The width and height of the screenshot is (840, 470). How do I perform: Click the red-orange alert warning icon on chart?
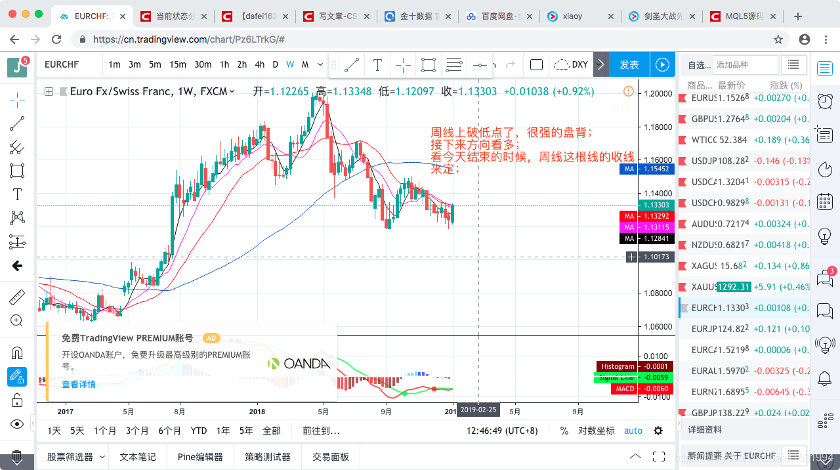tap(629, 91)
